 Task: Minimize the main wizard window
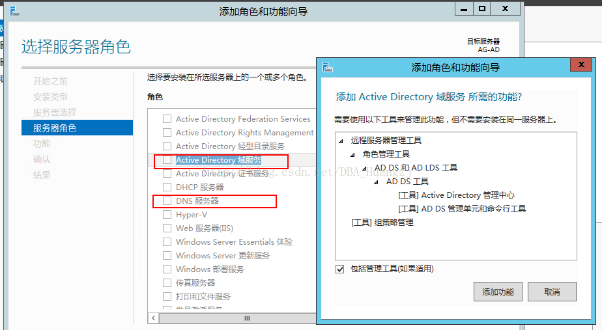click(464, 8)
